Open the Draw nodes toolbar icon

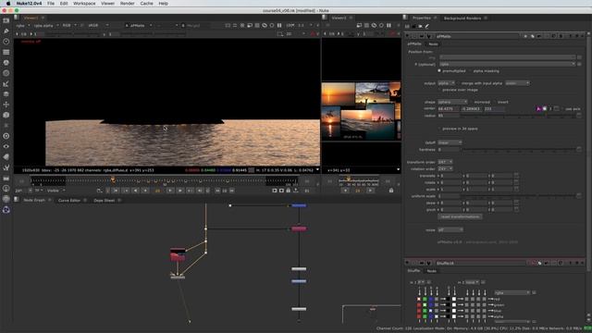pos(6,31)
